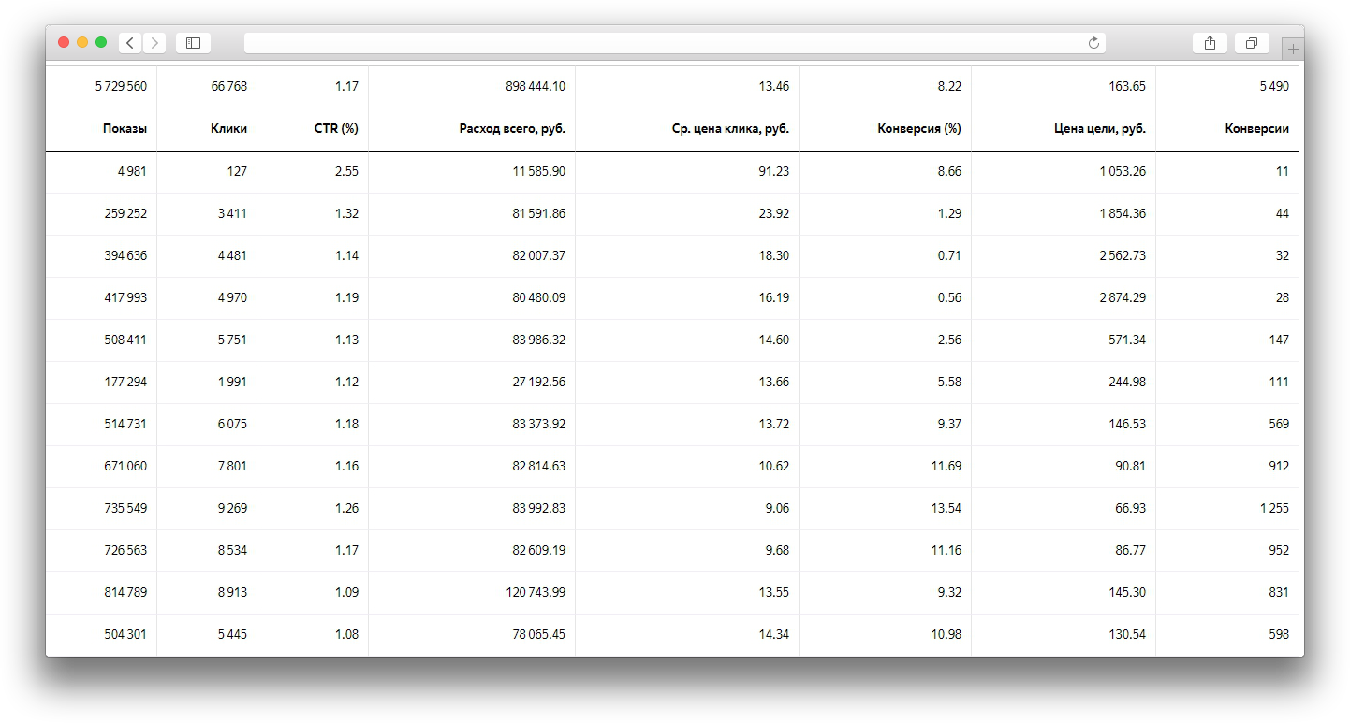
Task: Select clicks cell 9 269
Action: (232, 508)
